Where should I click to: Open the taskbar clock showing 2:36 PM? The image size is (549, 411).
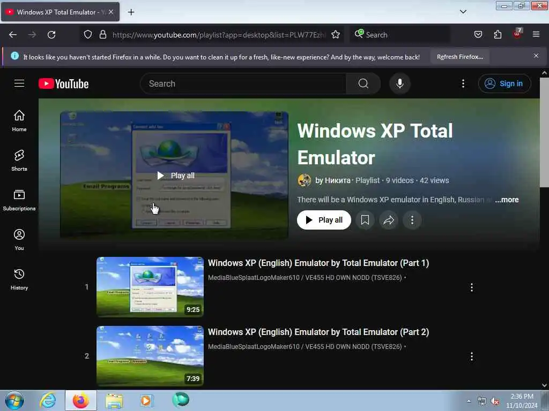point(521,400)
